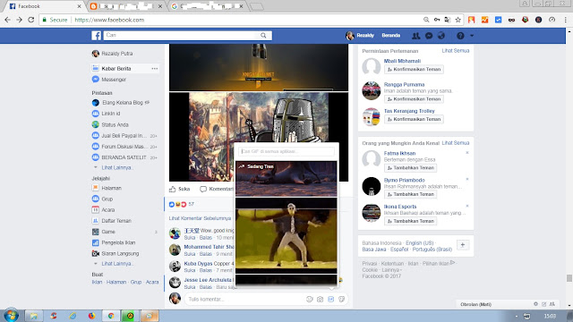
Task: Dismiss Fatma Ikhsan suggestion with X
Action: (467, 153)
